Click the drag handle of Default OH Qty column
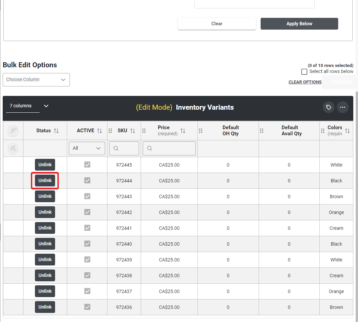The width and height of the screenshot is (358, 322). [x=201, y=131]
